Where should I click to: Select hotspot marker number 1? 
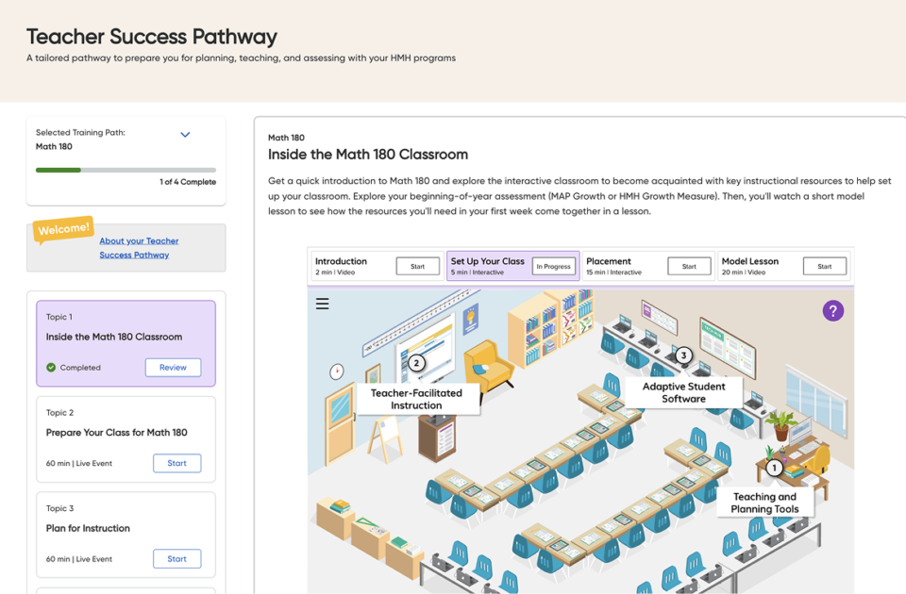coord(774,468)
